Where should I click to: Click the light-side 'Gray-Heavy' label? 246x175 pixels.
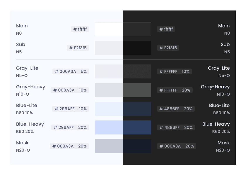30,87
